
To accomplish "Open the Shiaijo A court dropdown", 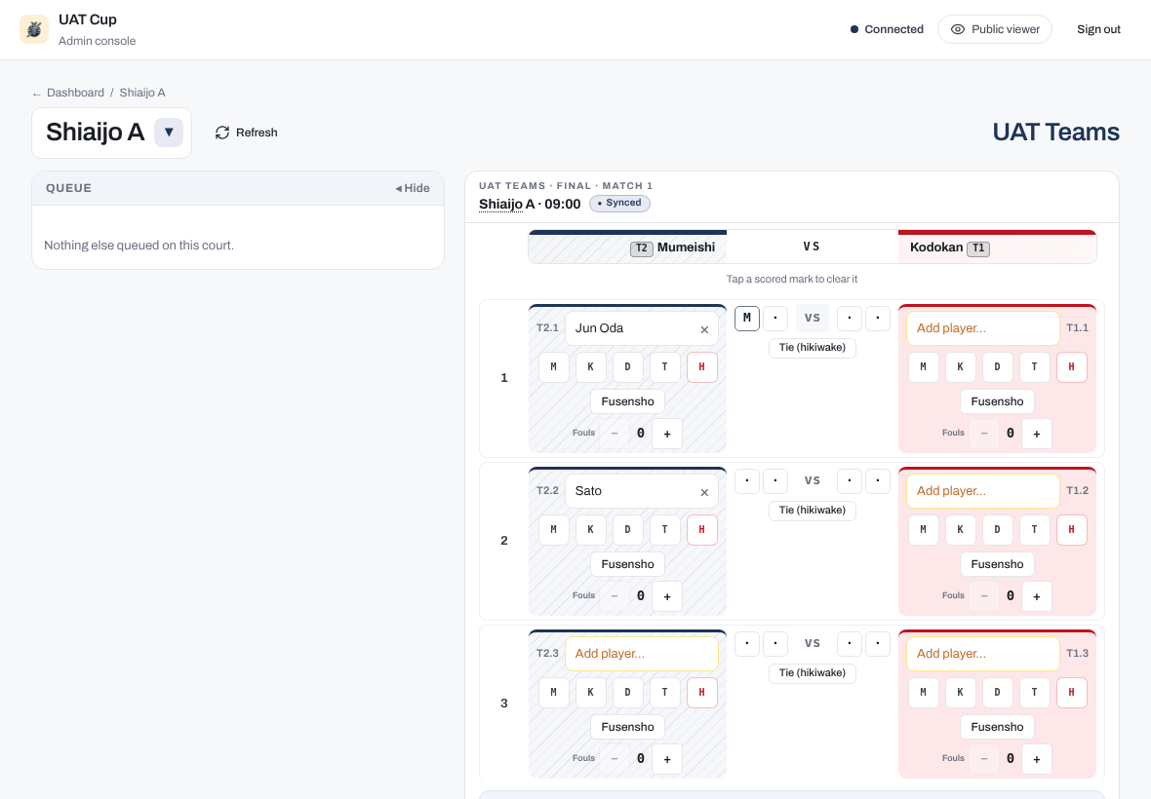I will pos(169,133).
